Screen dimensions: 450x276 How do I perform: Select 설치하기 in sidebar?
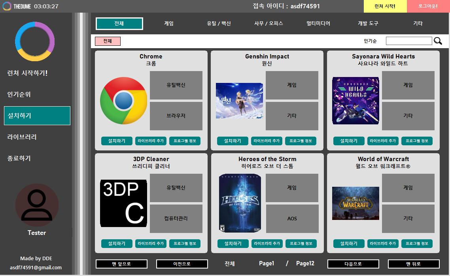37,116
